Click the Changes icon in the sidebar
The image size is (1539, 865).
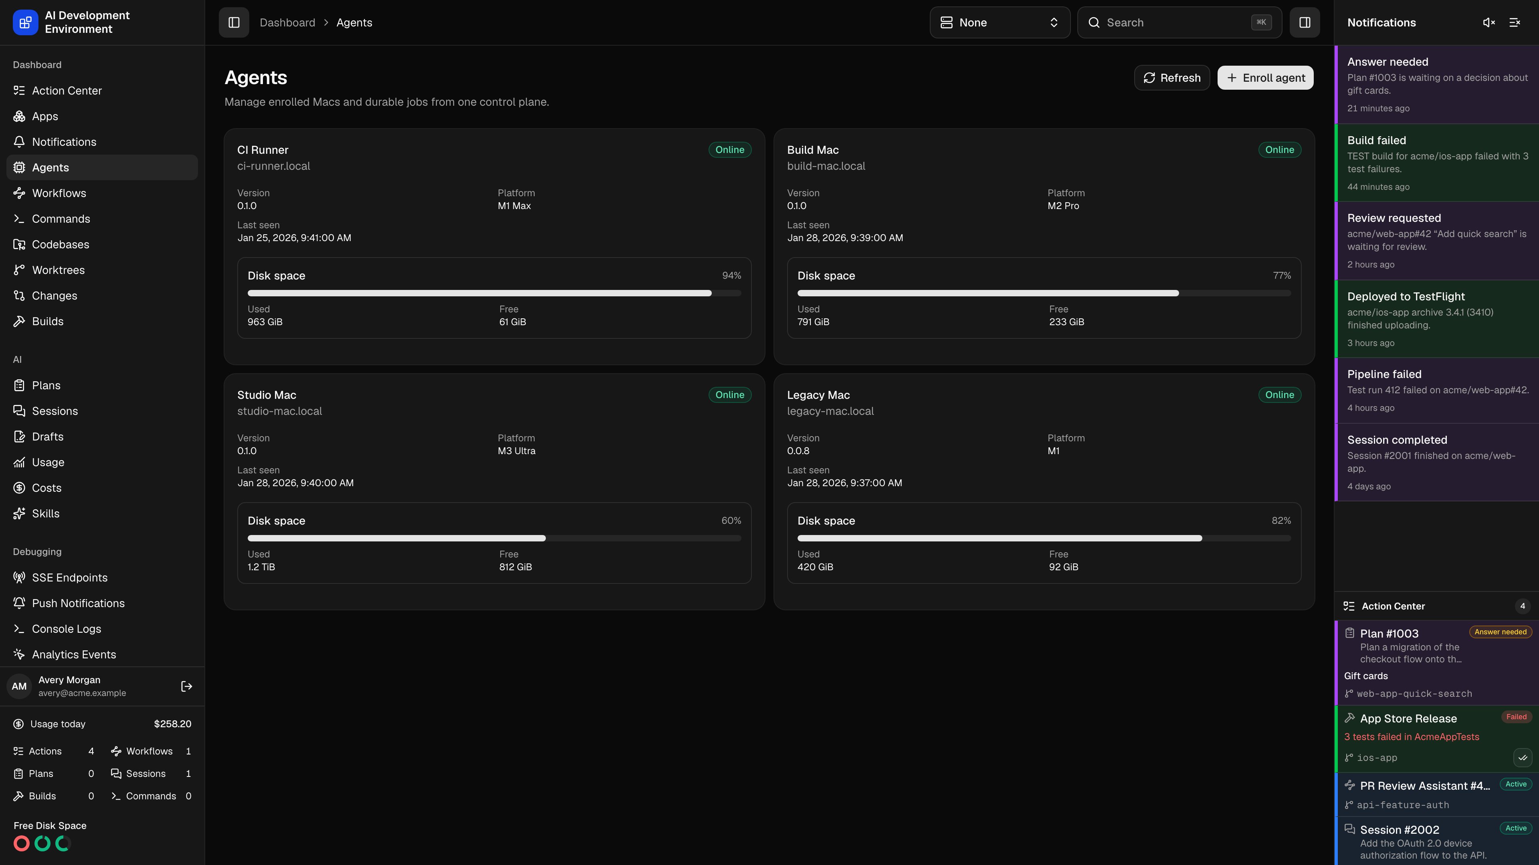pyautogui.click(x=19, y=296)
